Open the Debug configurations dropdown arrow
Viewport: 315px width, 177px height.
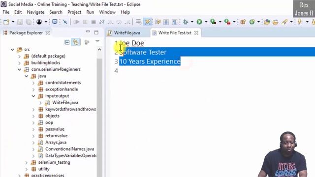(x=192, y=22)
